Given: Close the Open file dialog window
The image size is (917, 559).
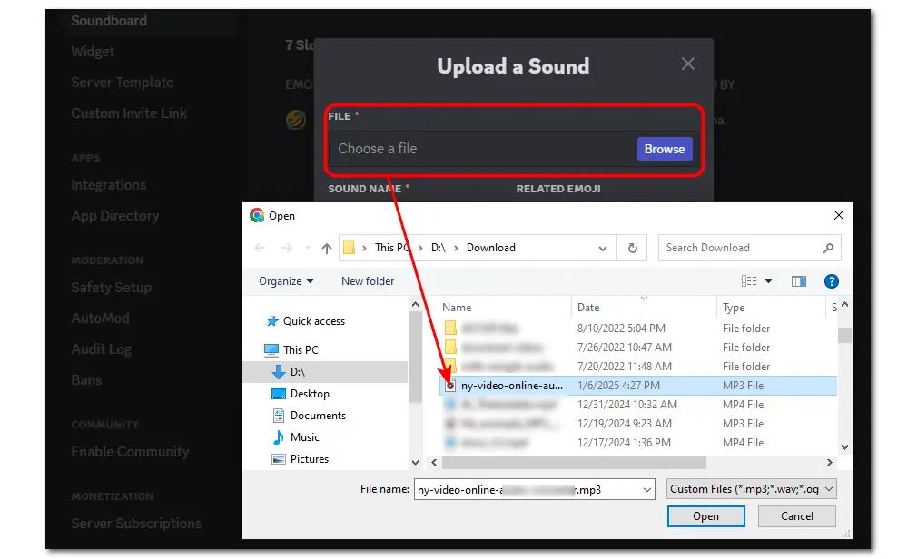Looking at the screenshot, I should [839, 215].
